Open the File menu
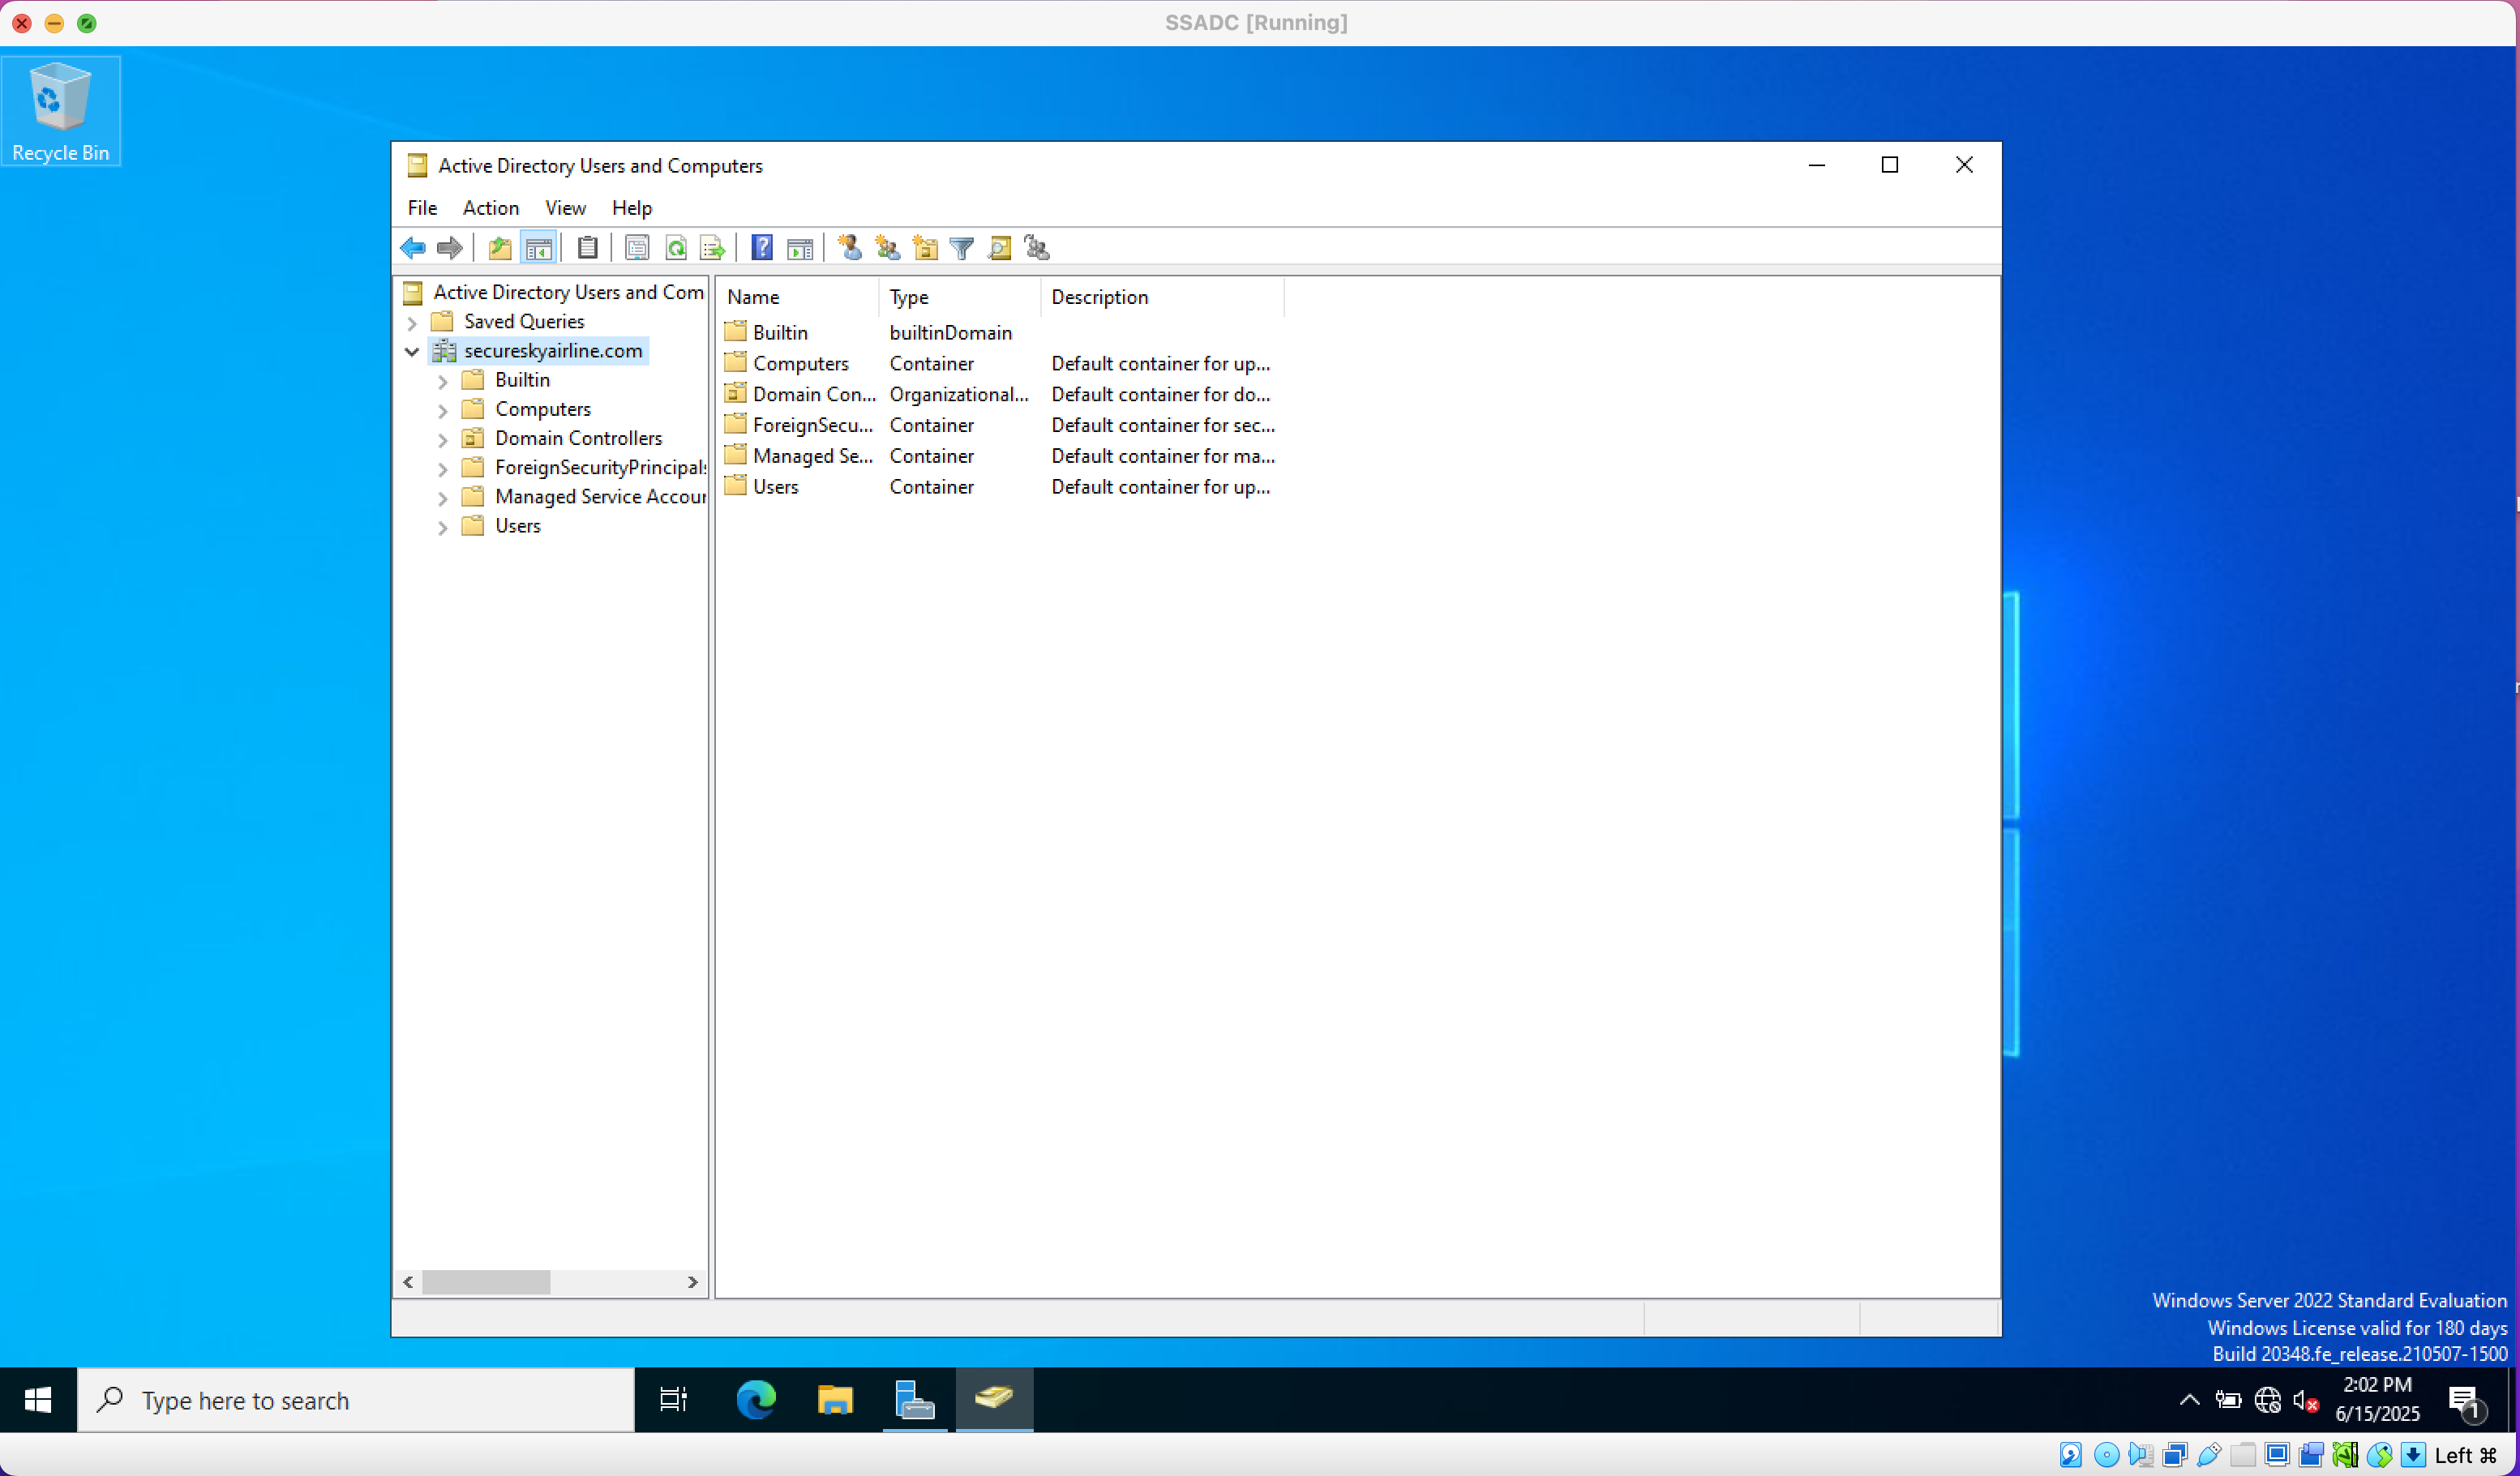 tap(422, 208)
